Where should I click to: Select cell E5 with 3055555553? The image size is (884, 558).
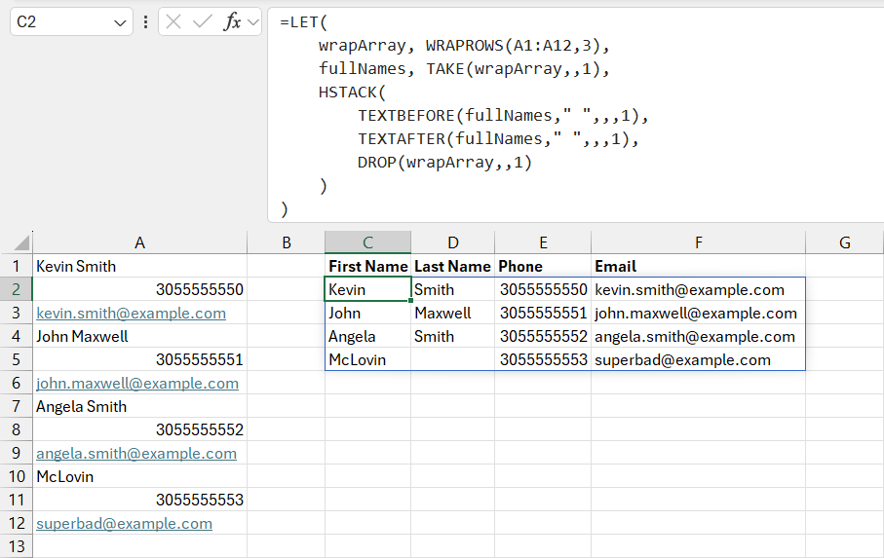tap(543, 359)
